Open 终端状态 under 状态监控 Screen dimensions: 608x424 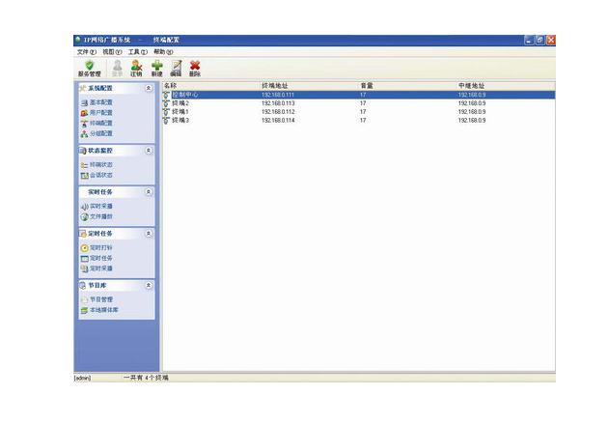[97, 165]
